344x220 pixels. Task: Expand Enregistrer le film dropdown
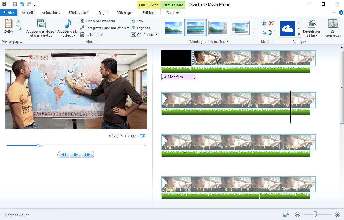[311, 36]
